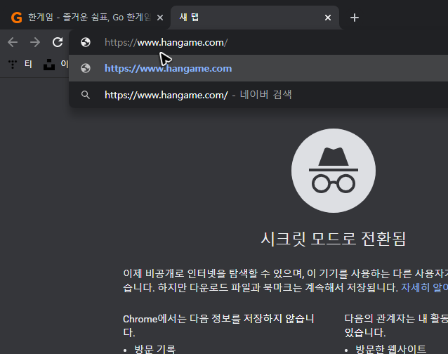Select the 새 탭 tab
This screenshot has width=448, height=354.
(x=254, y=18)
